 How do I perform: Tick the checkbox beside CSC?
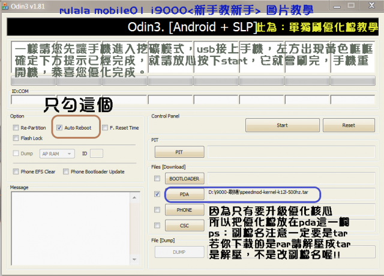pyautogui.click(x=157, y=225)
